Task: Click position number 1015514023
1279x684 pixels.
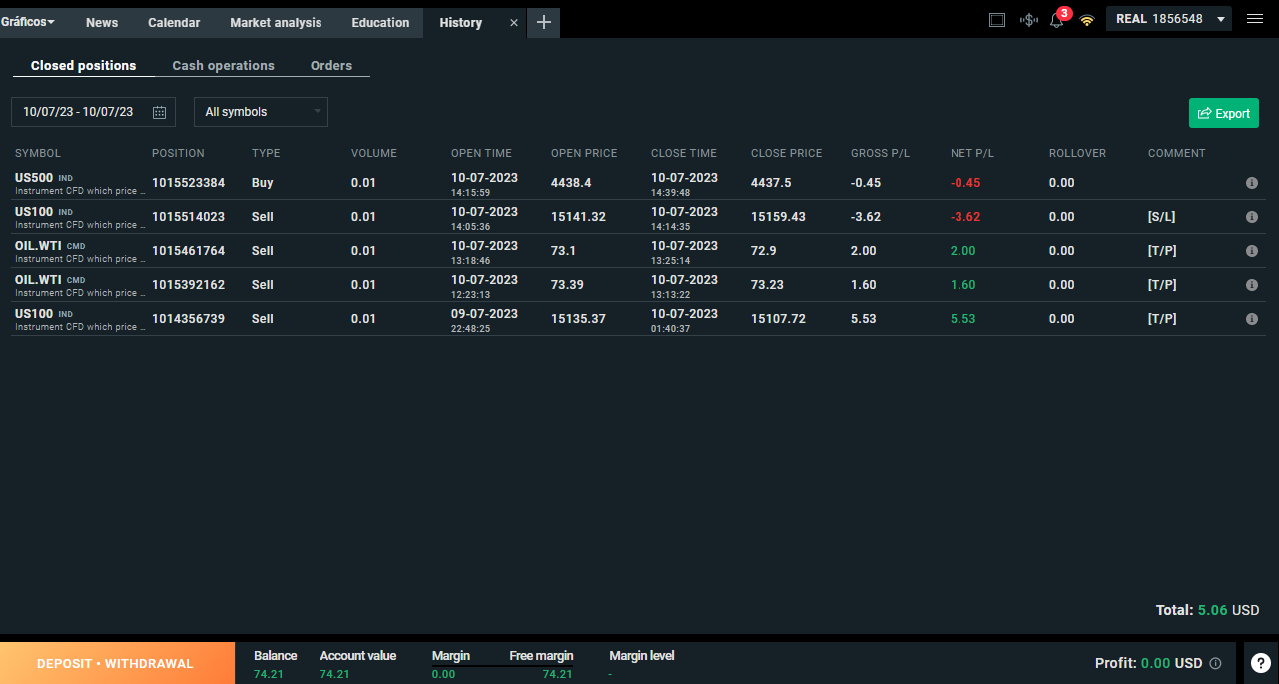Action: [x=188, y=217]
